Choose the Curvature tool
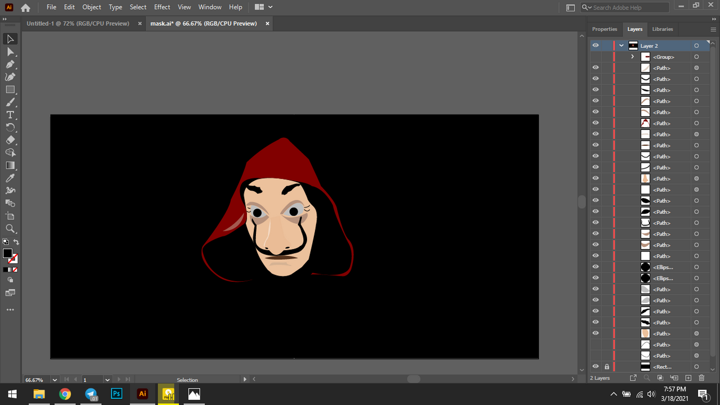 pos(10,77)
